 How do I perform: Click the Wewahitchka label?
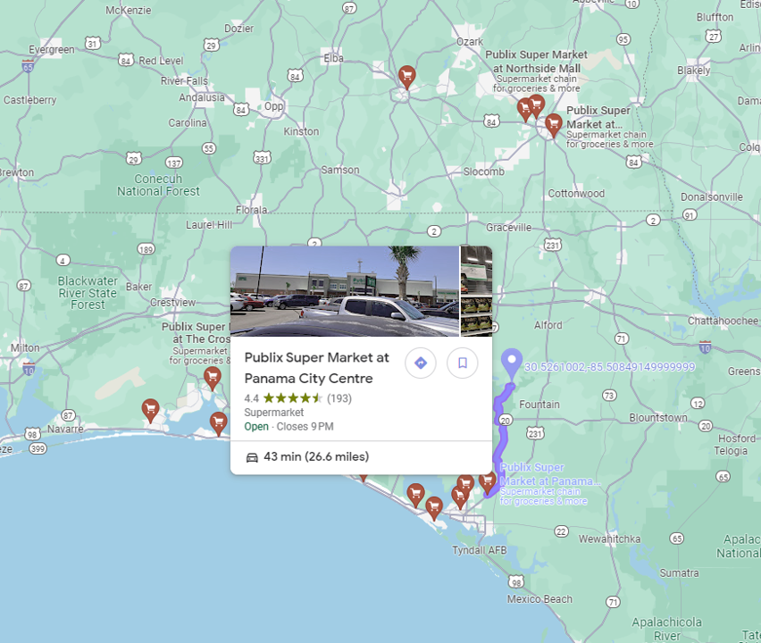click(x=609, y=539)
